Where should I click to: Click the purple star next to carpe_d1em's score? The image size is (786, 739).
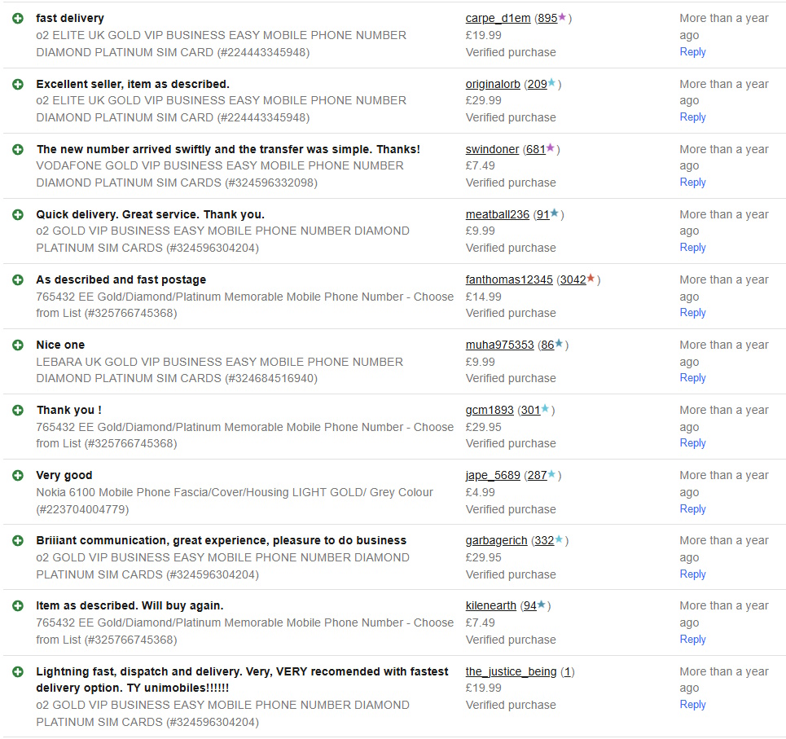click(x=562, y=17)
